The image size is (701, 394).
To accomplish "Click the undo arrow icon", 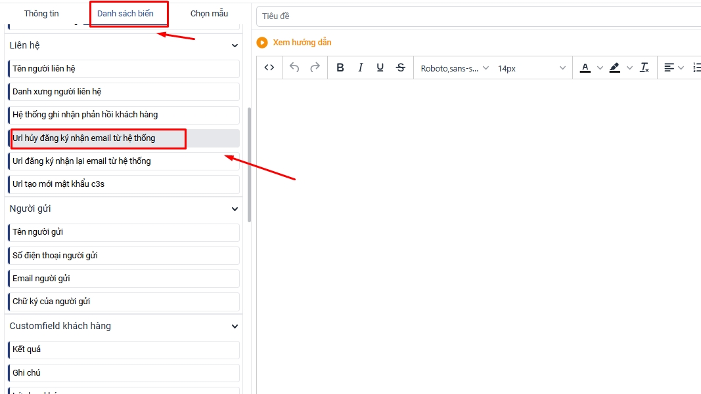I will pyautogui.click(x=294, y=68).
